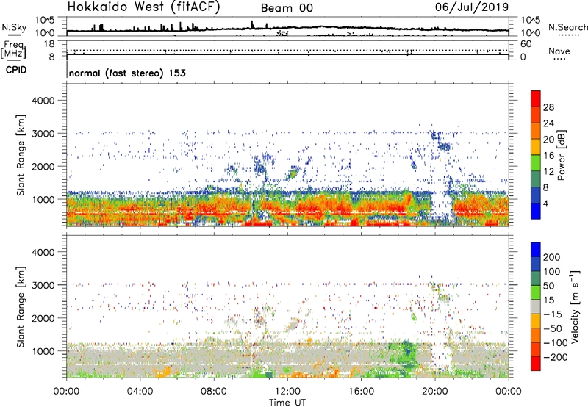Click the '4000' tick of power panel

click(x=43, y=101)
